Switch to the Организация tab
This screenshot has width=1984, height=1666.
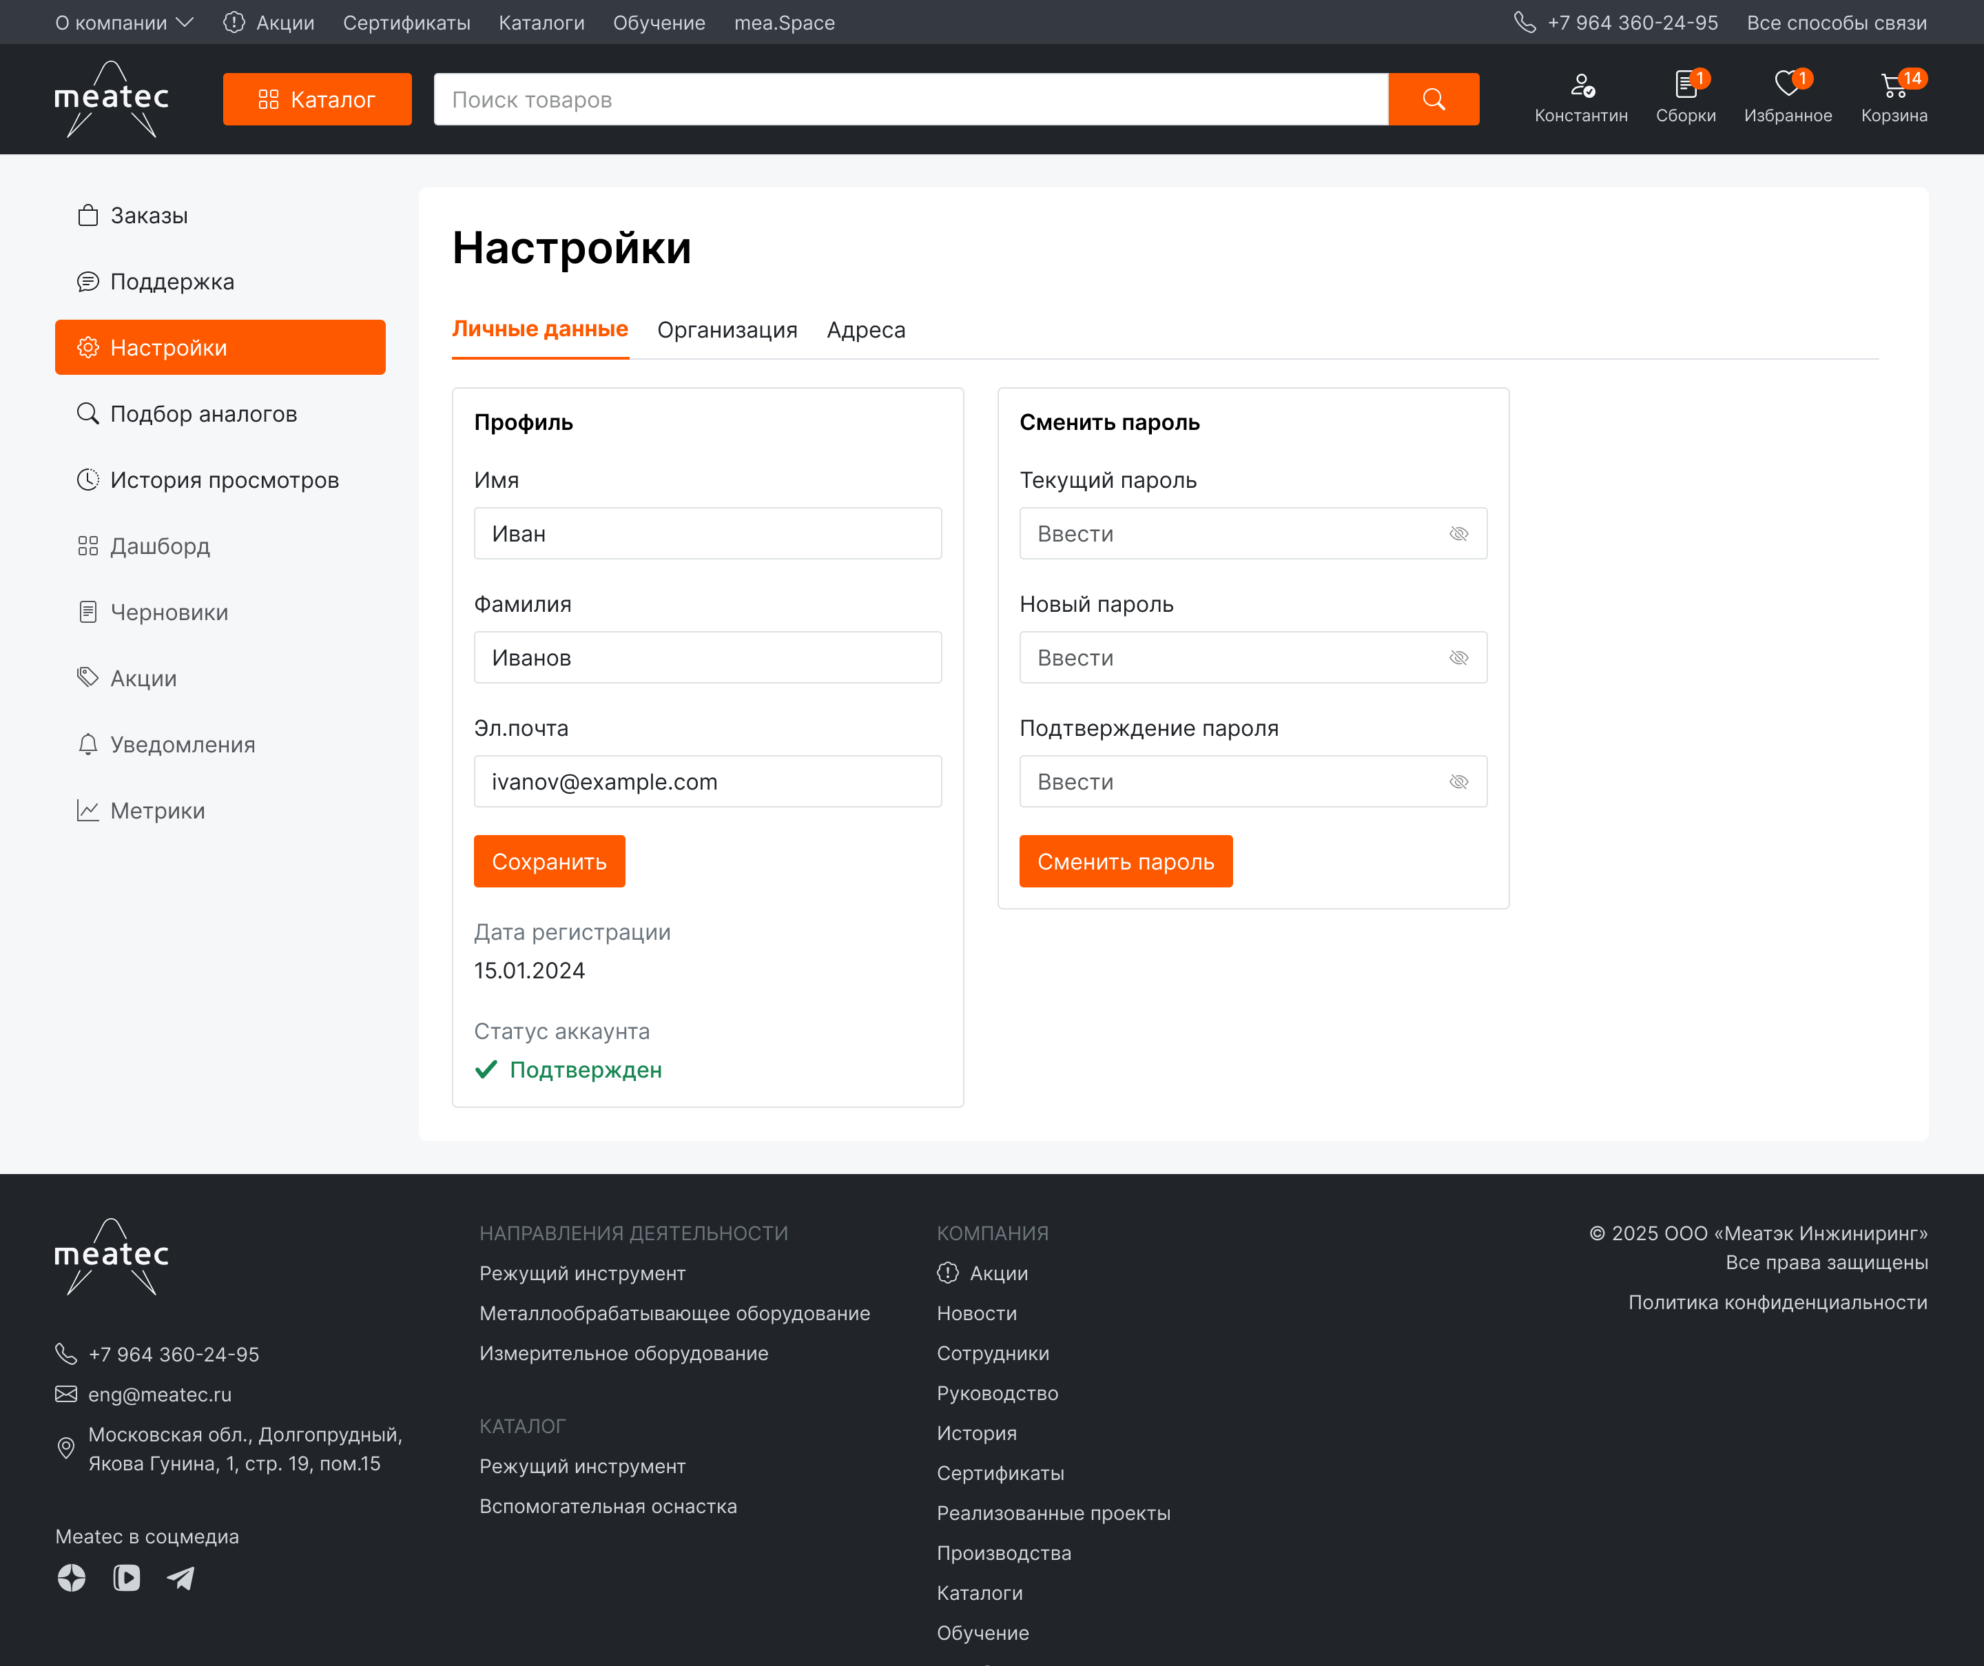coord(727,330)
